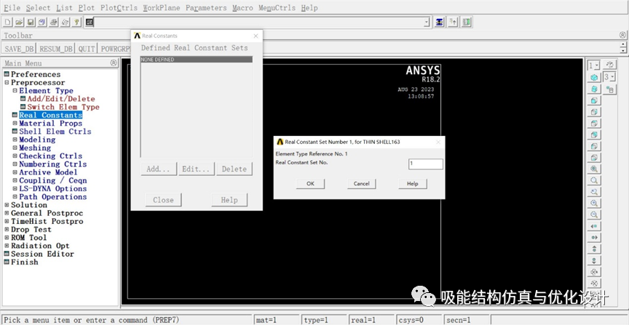Click the command input text box
The width and height of the screenshot is (629, 325).
[258, 23]
